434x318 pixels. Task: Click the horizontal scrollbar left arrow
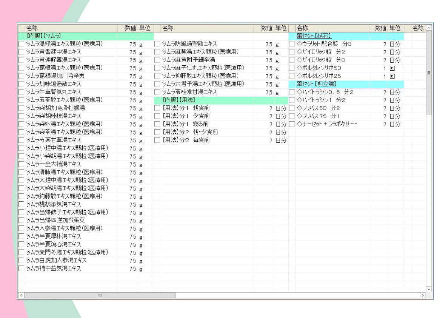pos(21,295)
